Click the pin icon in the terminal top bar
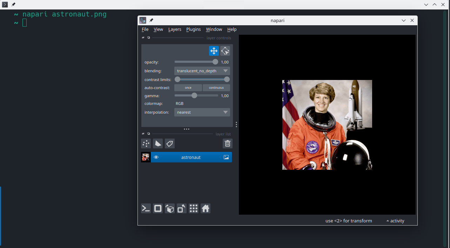The image size is (450, 248). (x=13, y=5)
